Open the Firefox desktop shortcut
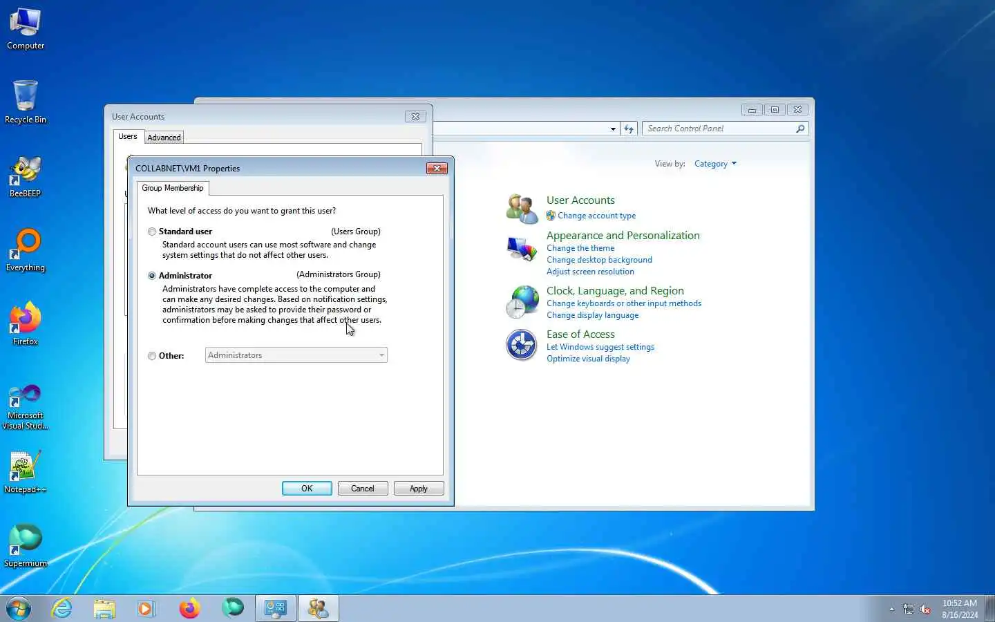Screen dimensions: 995x622 26,323
